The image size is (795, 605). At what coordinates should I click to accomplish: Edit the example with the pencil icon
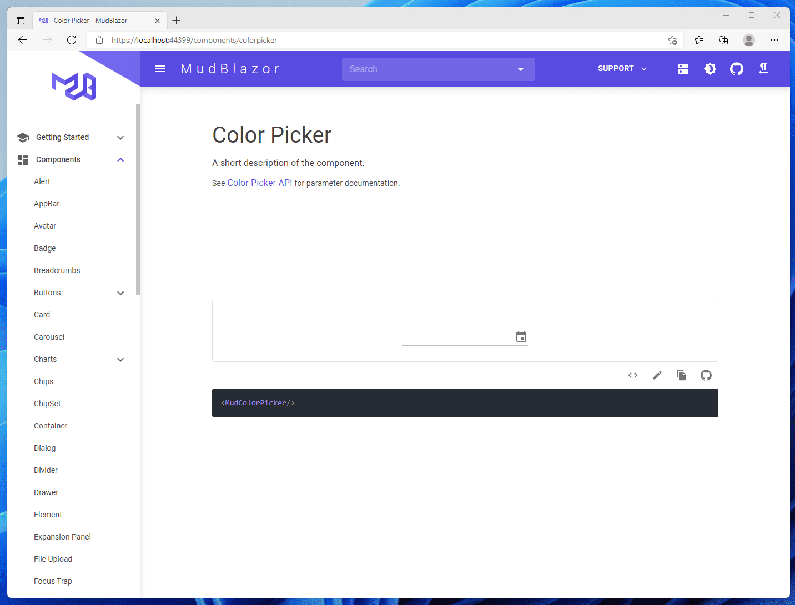(657, 375)
